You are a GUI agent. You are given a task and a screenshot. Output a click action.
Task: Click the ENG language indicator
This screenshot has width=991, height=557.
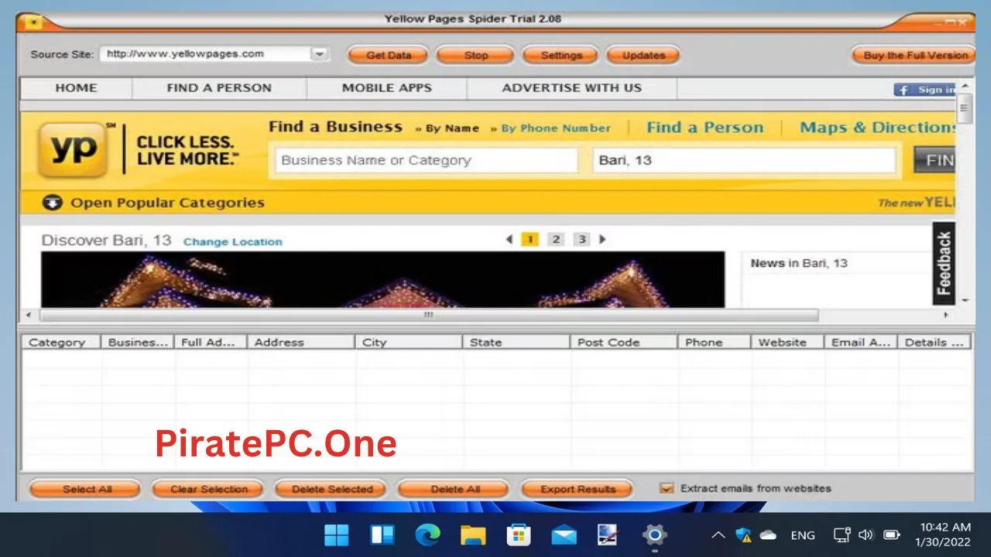tap(803, 535)
